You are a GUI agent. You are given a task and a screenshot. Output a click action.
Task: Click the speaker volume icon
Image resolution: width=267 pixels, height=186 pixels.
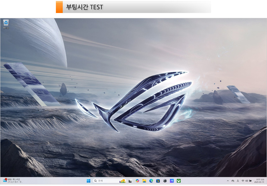point(247,181)
